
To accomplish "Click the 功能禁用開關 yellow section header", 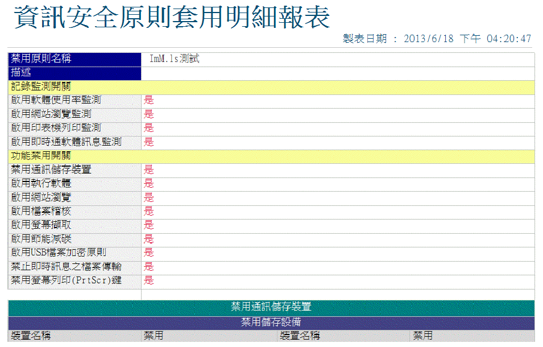I will [271, 156].
